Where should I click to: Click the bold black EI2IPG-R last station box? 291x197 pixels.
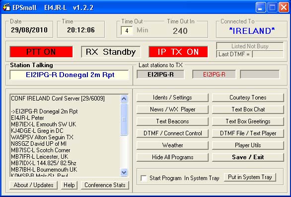click(x=160, y=74)
